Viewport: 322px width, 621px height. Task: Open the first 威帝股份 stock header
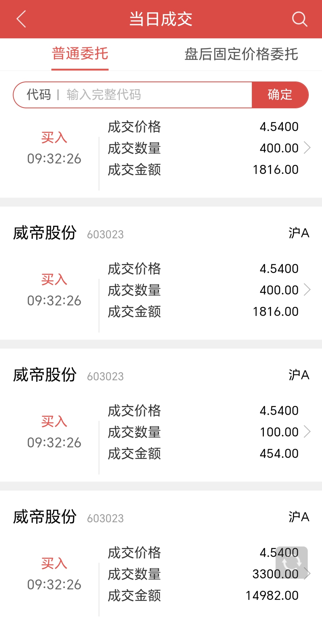(x=45, y=233)
